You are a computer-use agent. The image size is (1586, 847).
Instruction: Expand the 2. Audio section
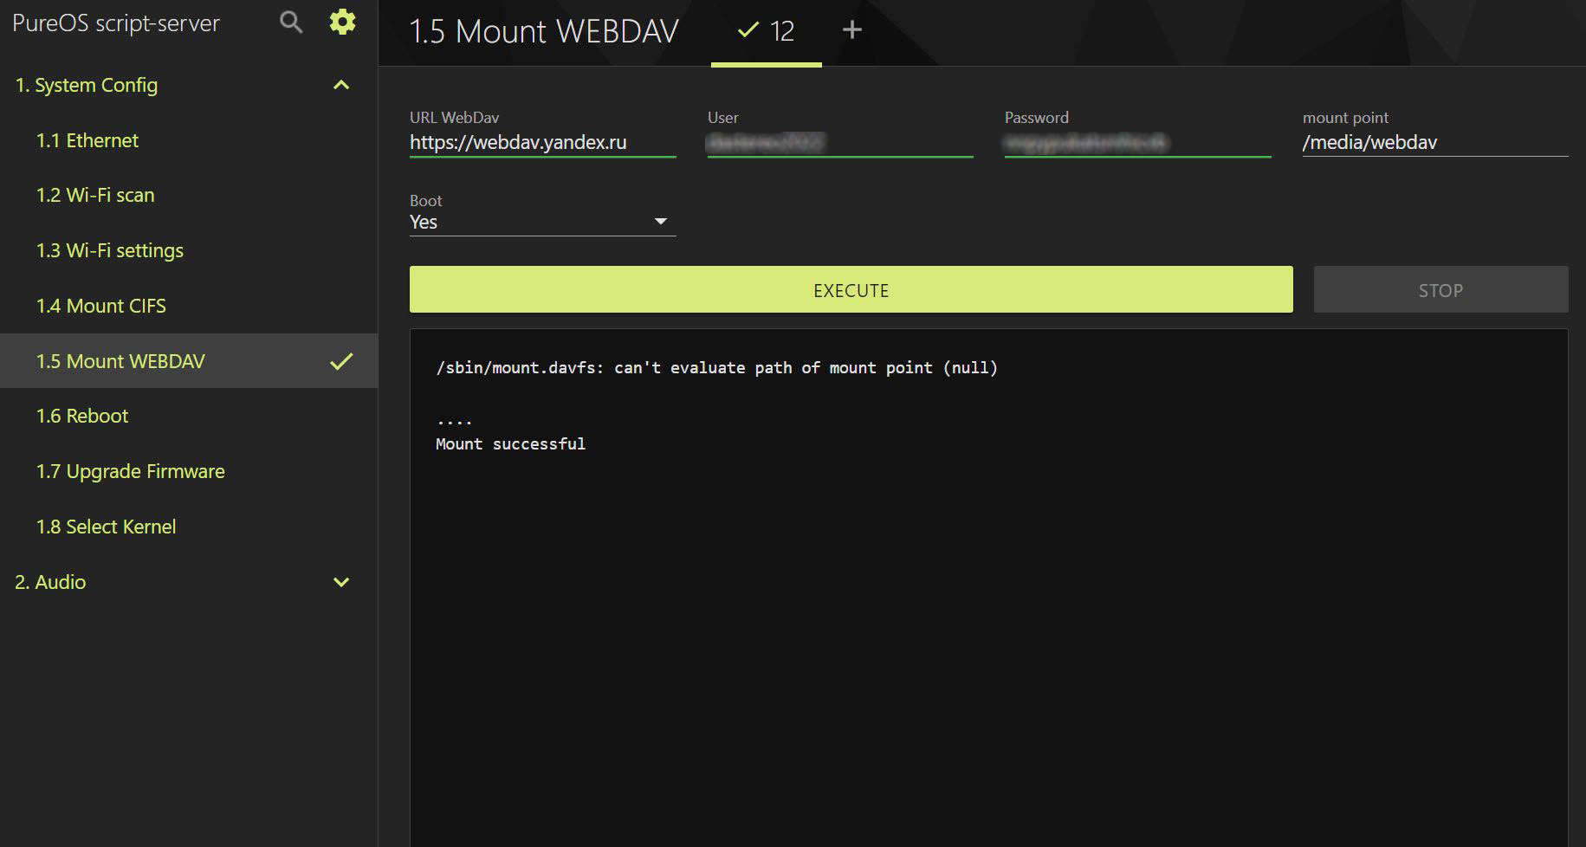tap(341, 582)
